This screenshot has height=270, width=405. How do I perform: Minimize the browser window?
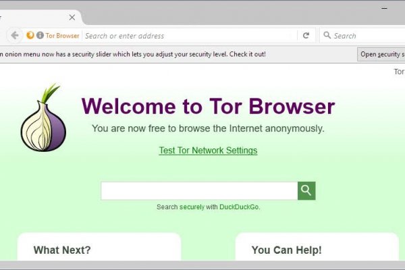coord(384,8)
